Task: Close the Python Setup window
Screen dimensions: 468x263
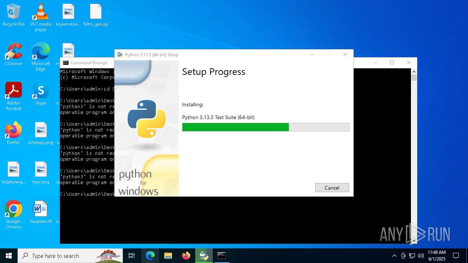Action: (345, 54)
